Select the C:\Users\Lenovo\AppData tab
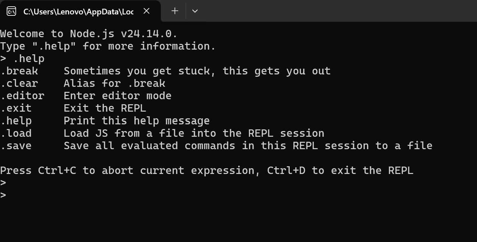The width and height of the screenshot is (477, 242). click(x=78, y=11)
